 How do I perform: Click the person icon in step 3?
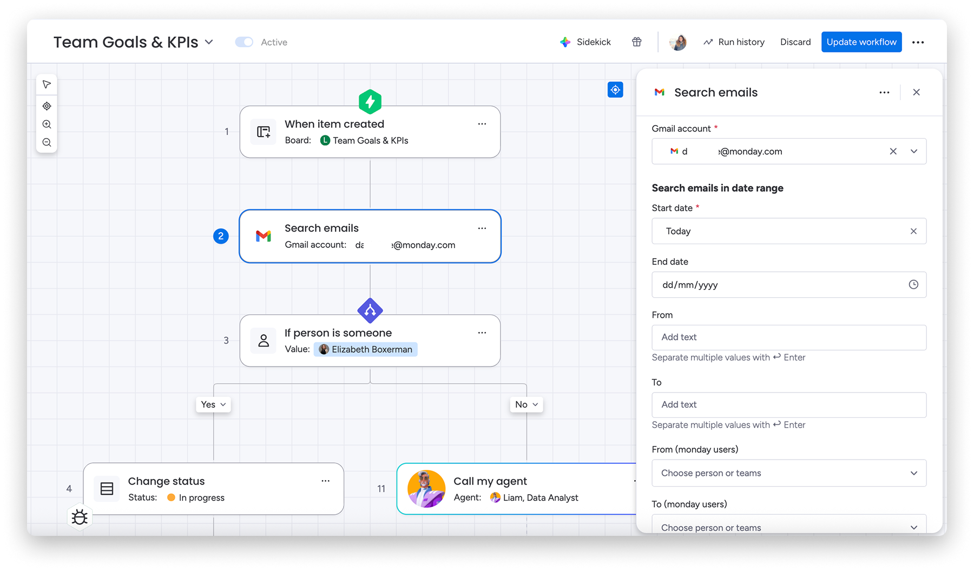pos(264,340)
